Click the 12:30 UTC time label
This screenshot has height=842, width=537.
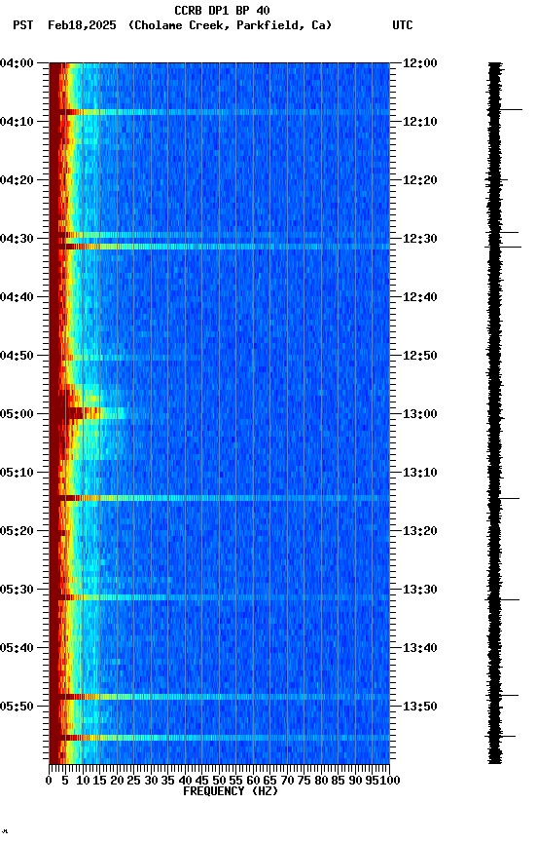coord(420,239)
